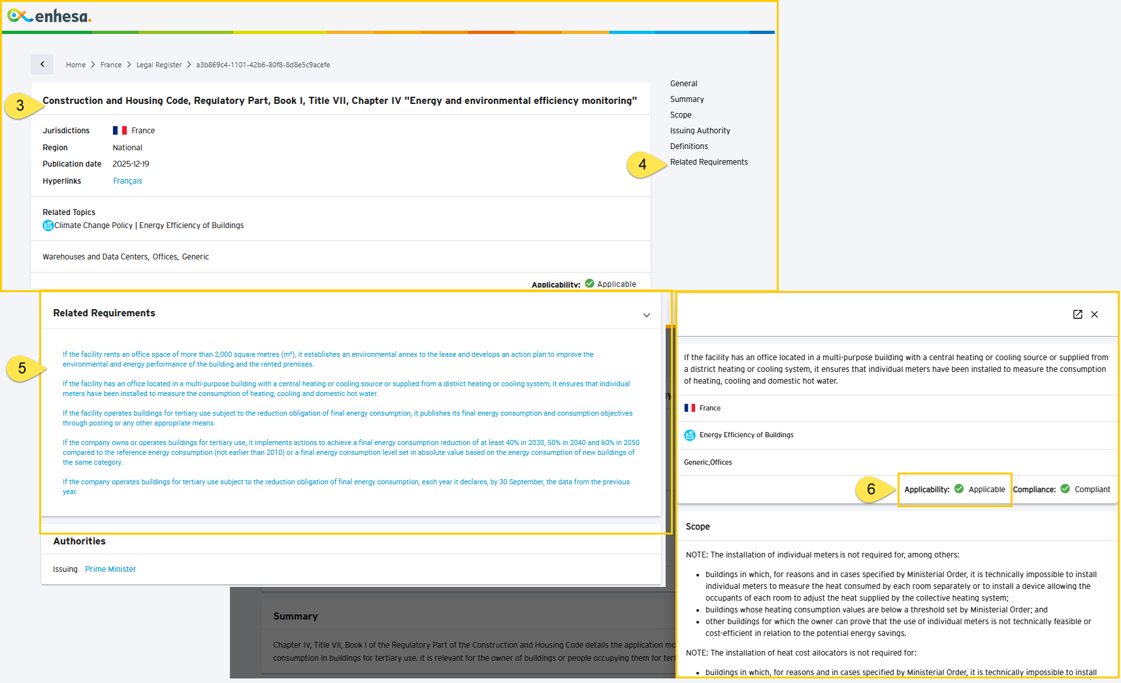
Task: Select Issuing Authority in side navigation
Action: 700,131
